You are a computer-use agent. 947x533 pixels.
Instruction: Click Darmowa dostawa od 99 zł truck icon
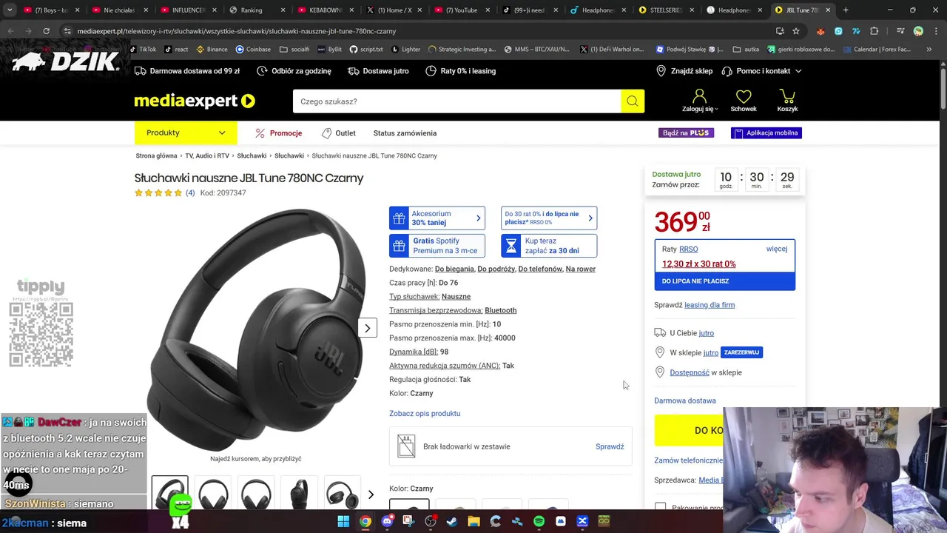tap(141, 71)
